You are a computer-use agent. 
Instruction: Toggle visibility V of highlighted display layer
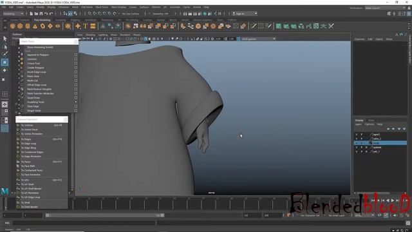point(357,143)
